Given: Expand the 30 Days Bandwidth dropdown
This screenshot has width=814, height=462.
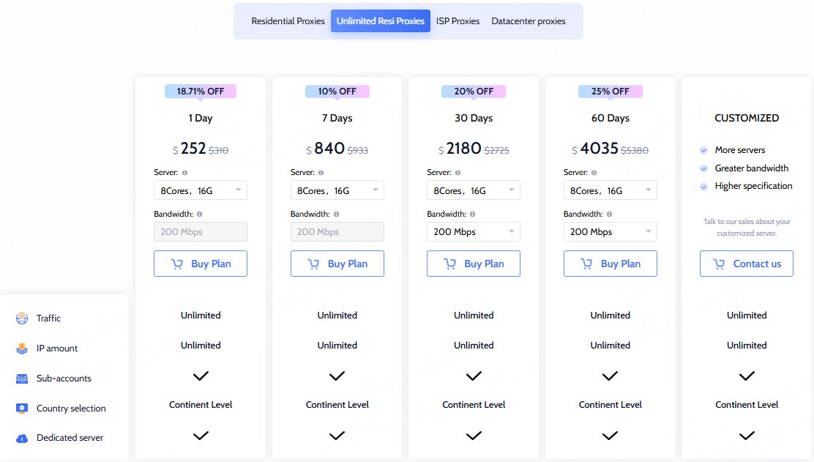Looking at the screenshot, I should tap(474, 231).
